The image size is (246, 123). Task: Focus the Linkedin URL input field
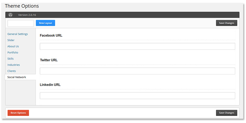click(x=137, y=96)
